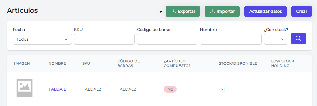
Task: Click the LOW STOCK HOLDING column header
Action: click(283, 63)
